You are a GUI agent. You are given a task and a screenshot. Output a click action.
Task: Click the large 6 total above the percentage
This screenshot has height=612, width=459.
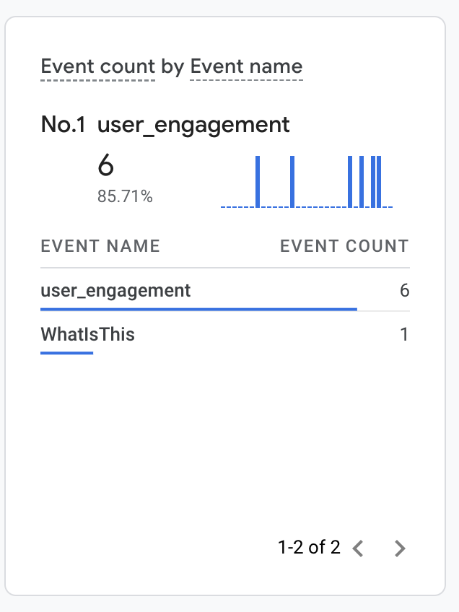[105, 166]
